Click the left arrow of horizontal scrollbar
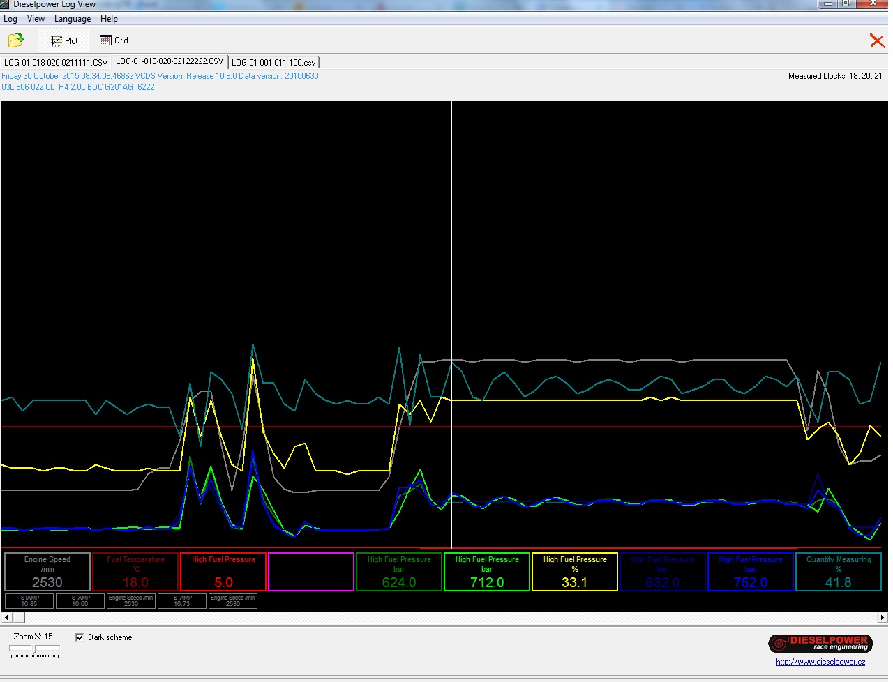Viewport: 893px width, 682px height. pyautogui.click(x=7, y=618)
